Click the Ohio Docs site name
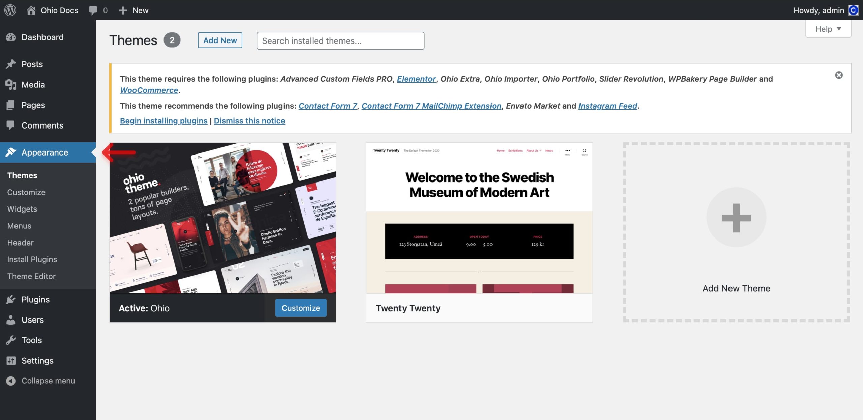 (59, 10)
